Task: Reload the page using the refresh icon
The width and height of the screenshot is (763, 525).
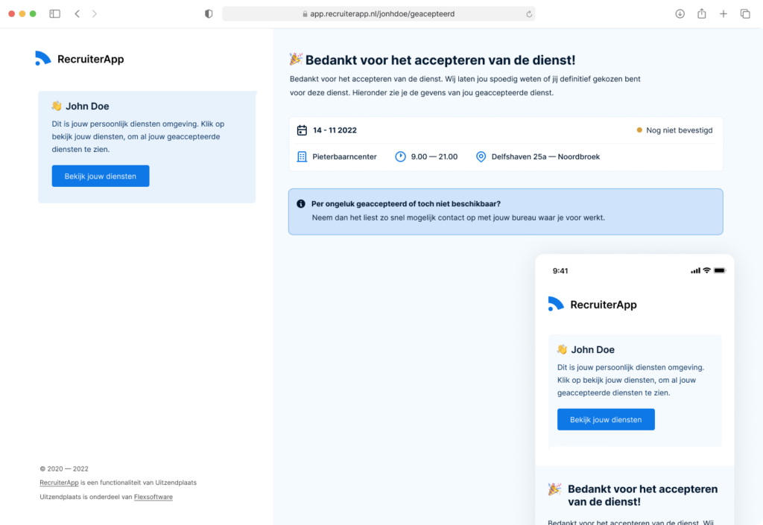Action: [529, 14]
